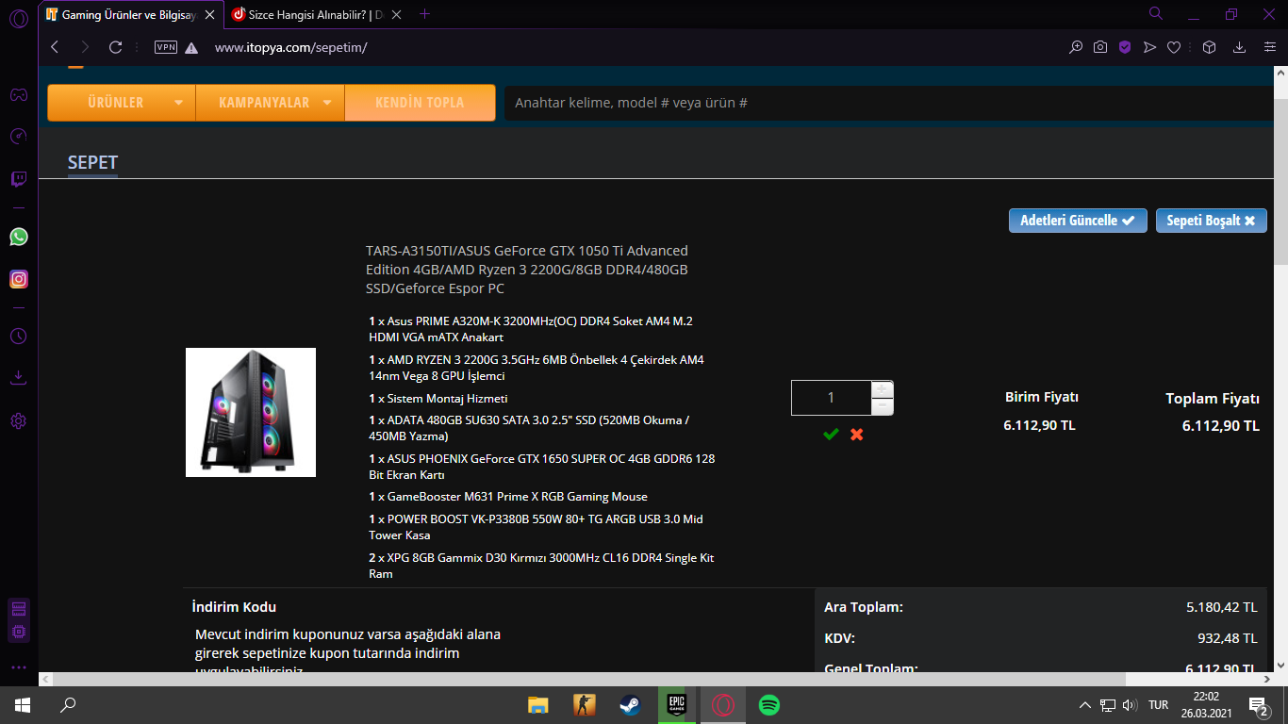Decrease quantity with minus stepper
1288x724 pixels.
pos(883,406)
